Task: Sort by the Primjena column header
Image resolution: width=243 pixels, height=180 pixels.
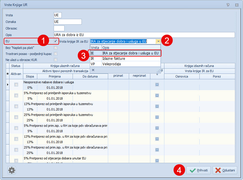Action: click(x=55, y=76)
